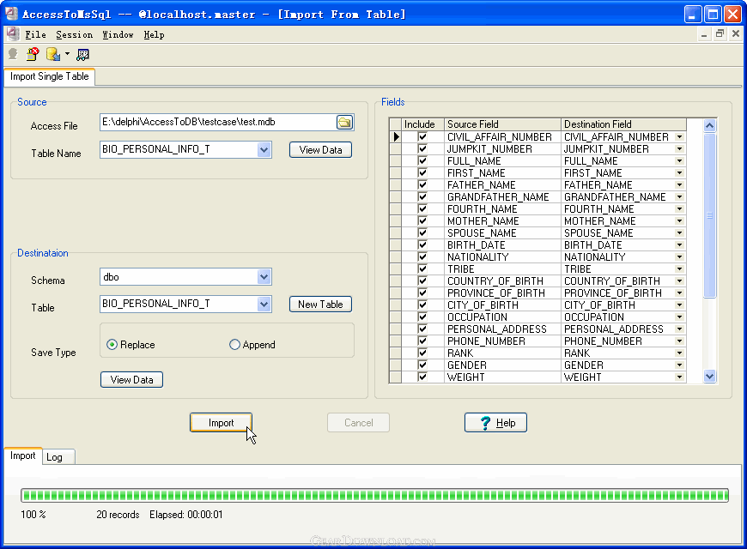Open the Session menu
The image size is (747, 549).
click(75, 35)
